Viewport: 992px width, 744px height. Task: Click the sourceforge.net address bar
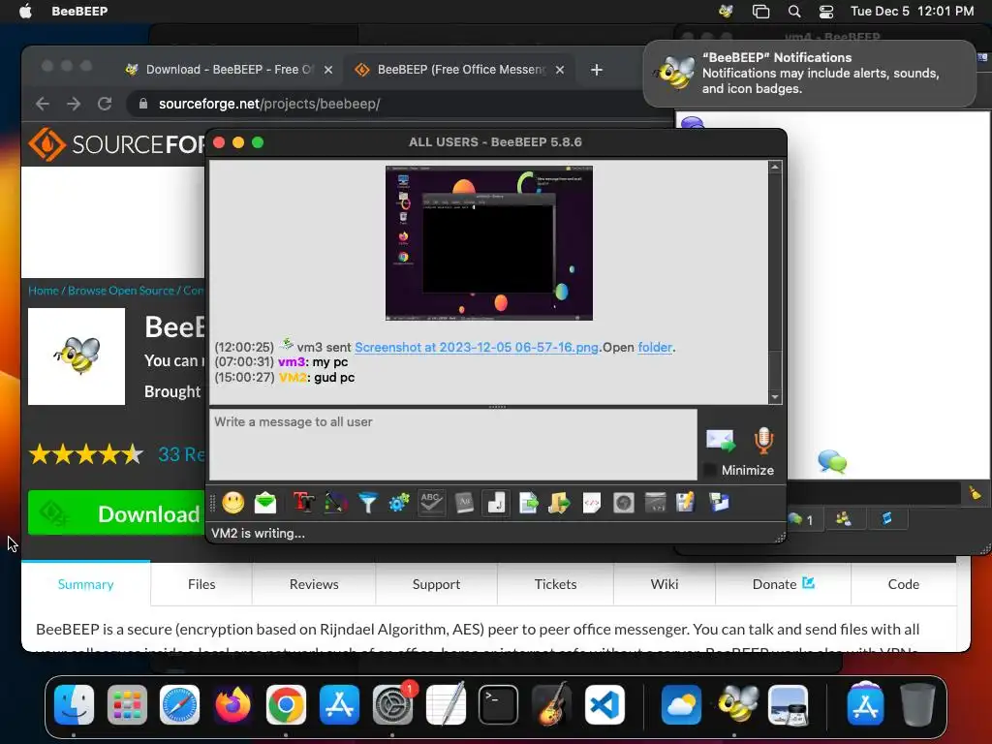tap(398, 104)
